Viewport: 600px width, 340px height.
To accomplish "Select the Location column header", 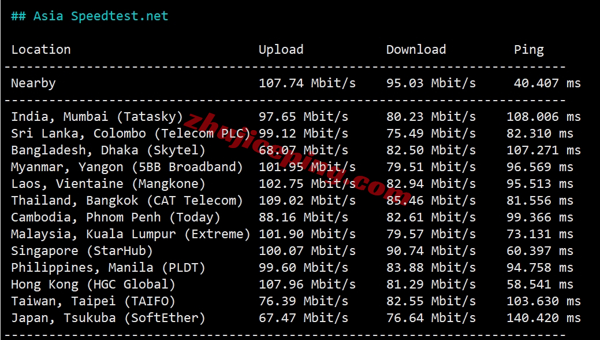I will [41, 50].
